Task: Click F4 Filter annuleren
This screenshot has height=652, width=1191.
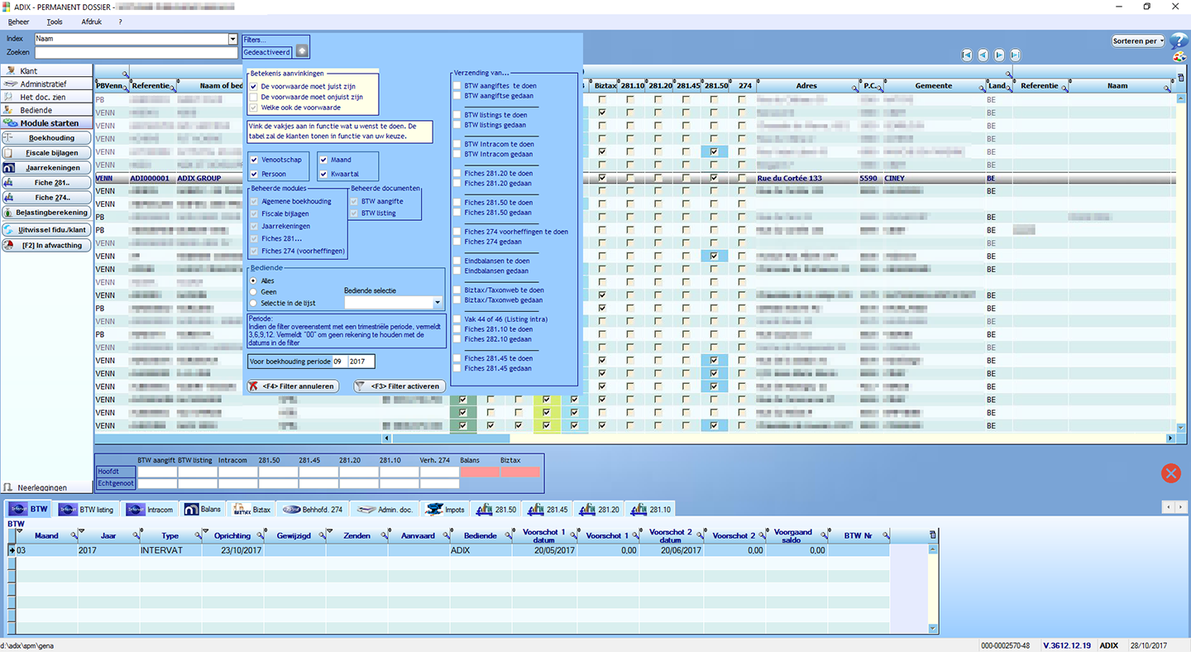Action: point(293,386)
